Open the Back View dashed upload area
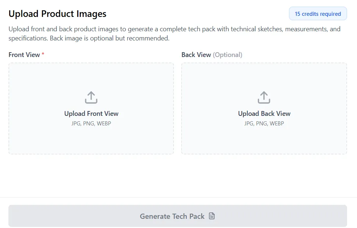357x228 pixels. (264, 108)
